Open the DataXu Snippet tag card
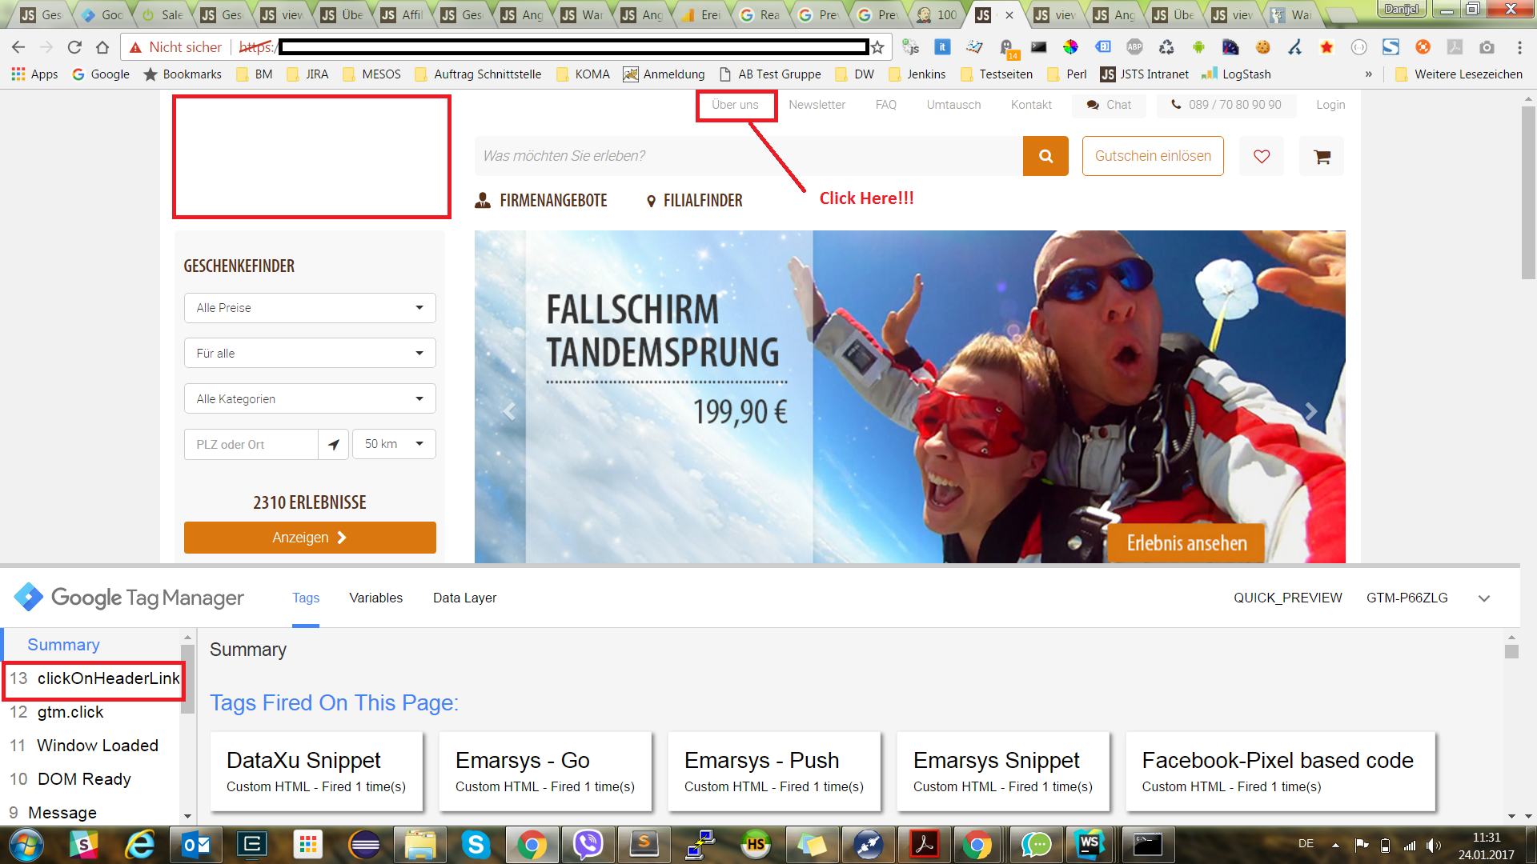 [316, 771]
